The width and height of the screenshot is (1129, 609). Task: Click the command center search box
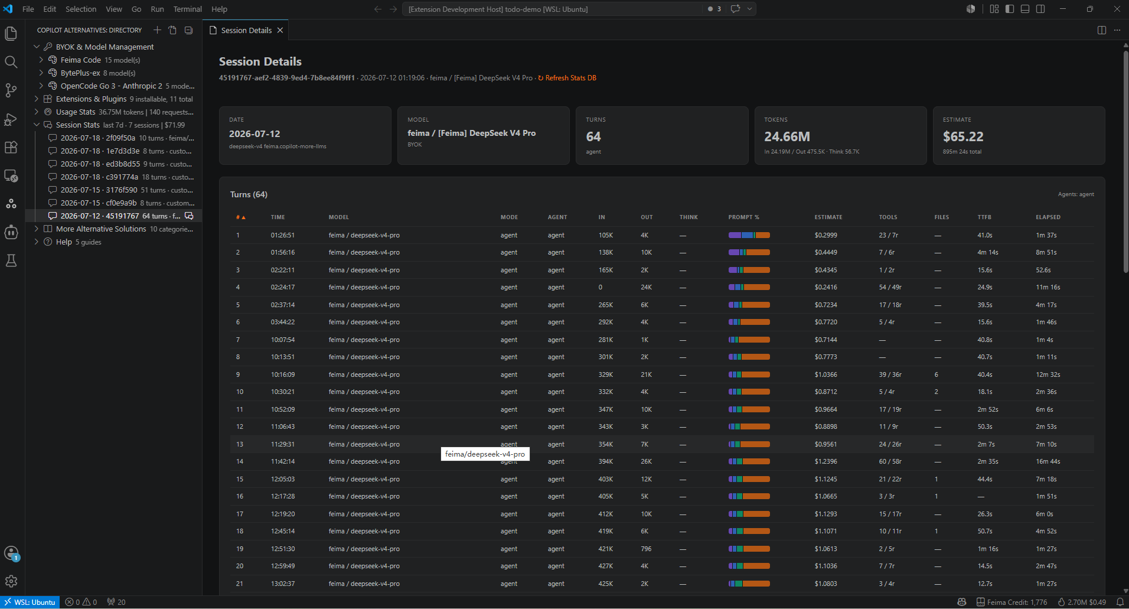point(552,9)
